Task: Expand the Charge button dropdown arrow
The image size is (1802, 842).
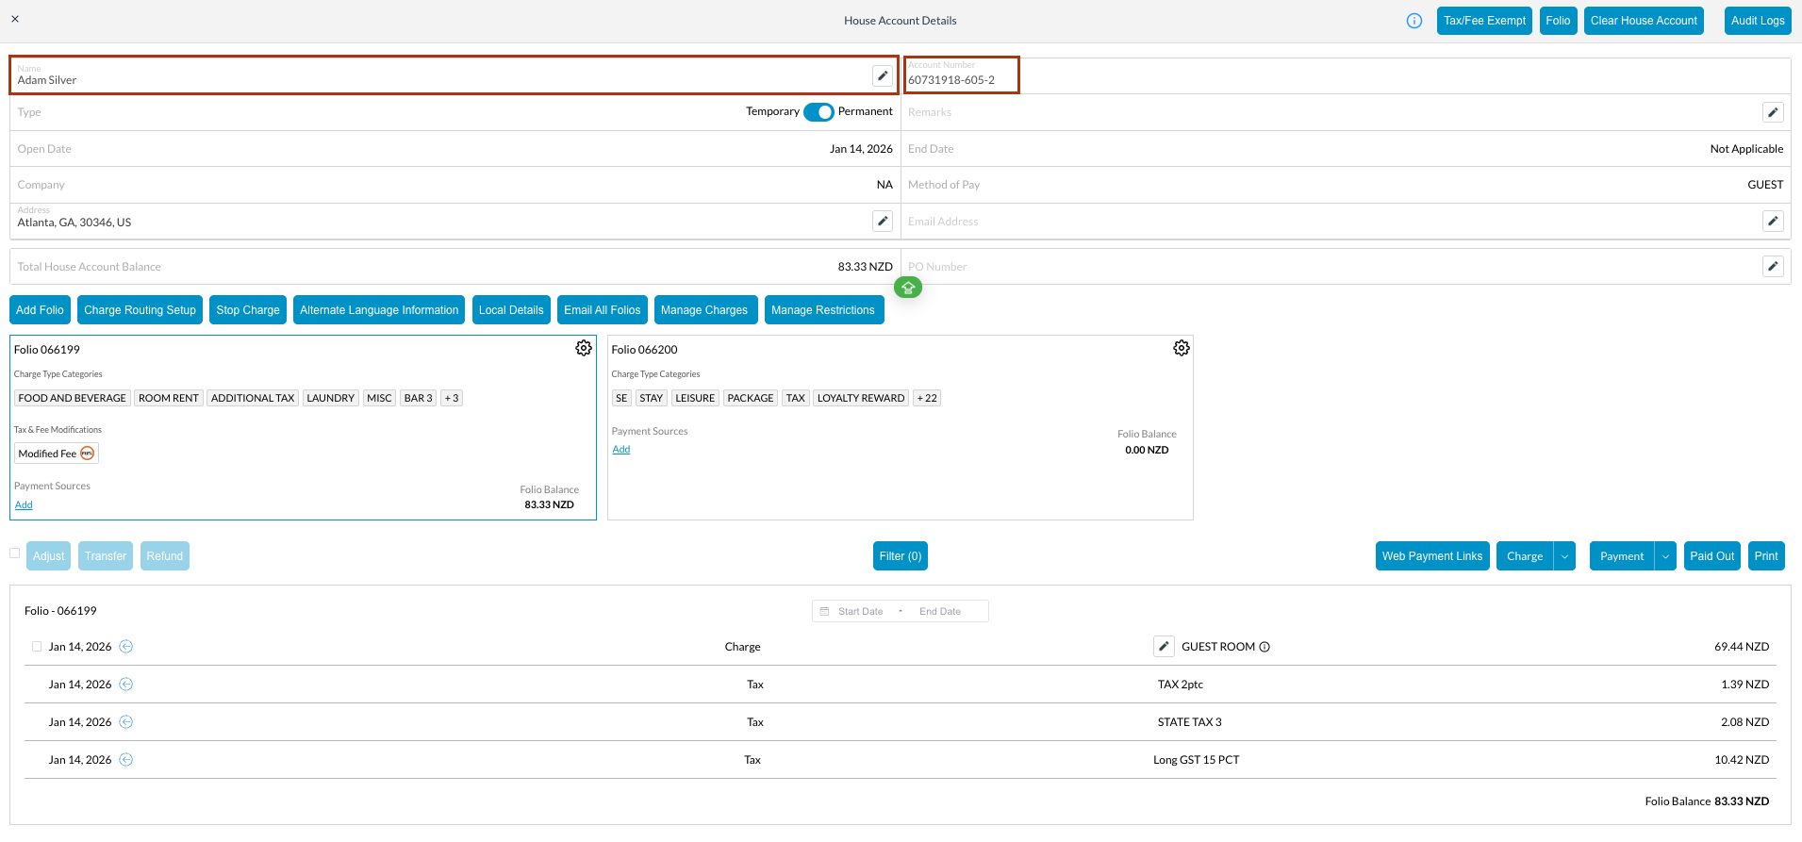Action: (1564, 556)
